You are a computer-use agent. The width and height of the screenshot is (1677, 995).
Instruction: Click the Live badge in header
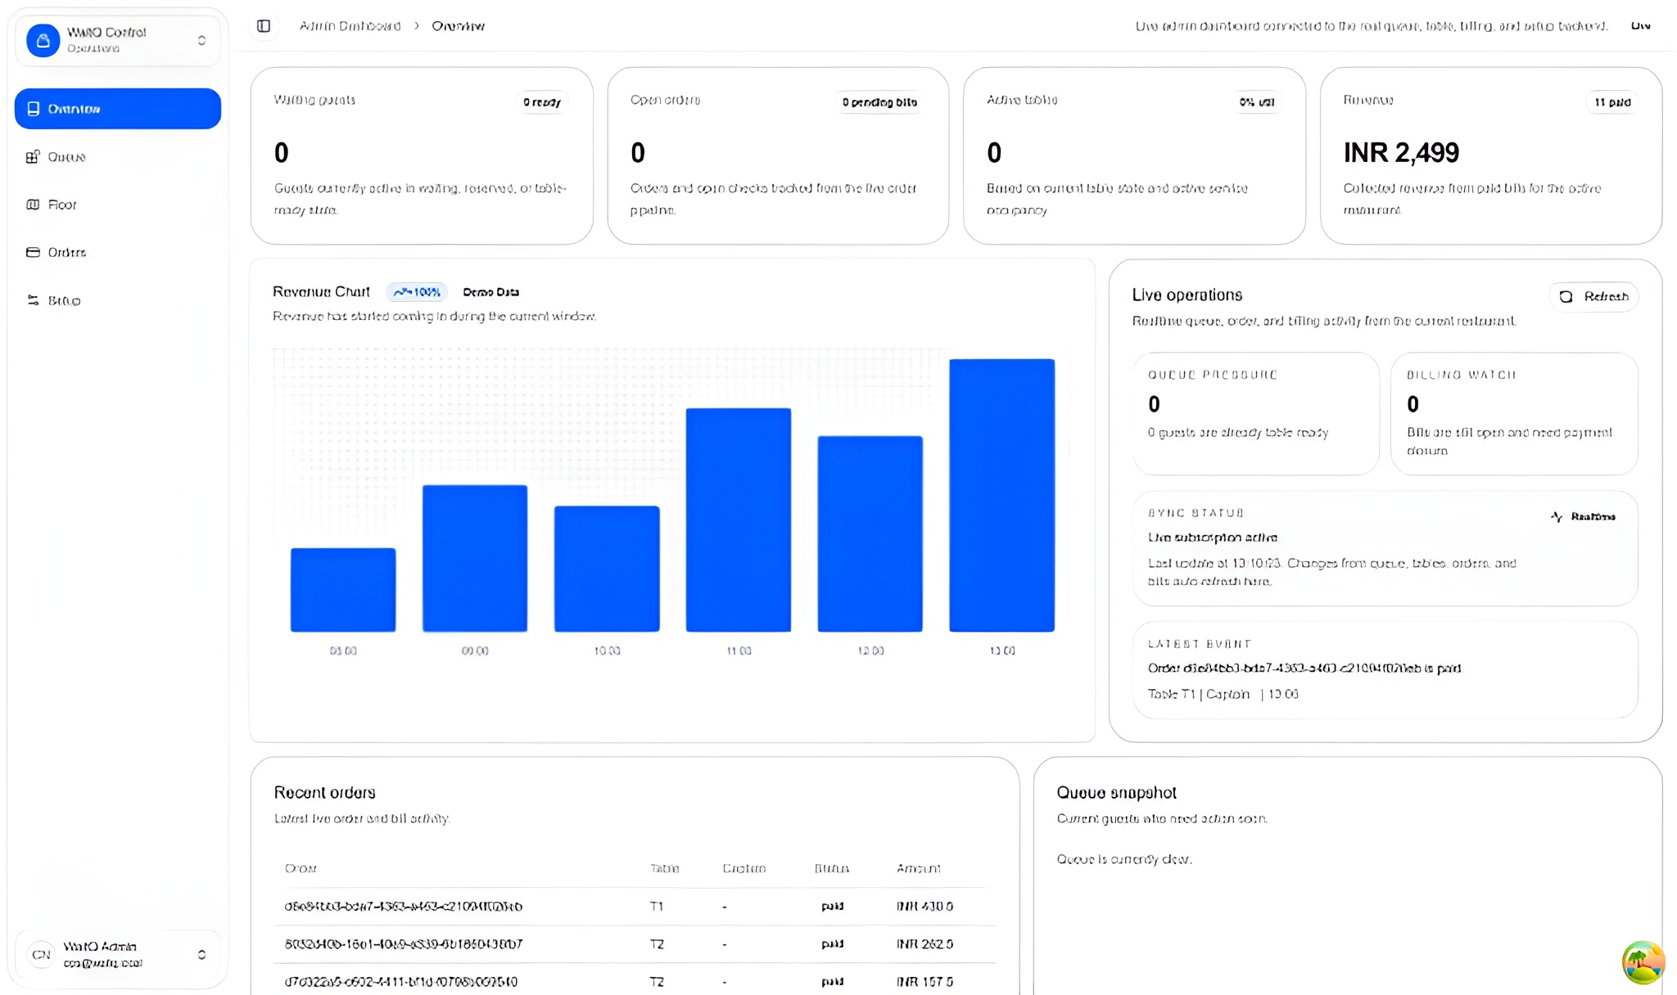click(x=1640, y=26)
